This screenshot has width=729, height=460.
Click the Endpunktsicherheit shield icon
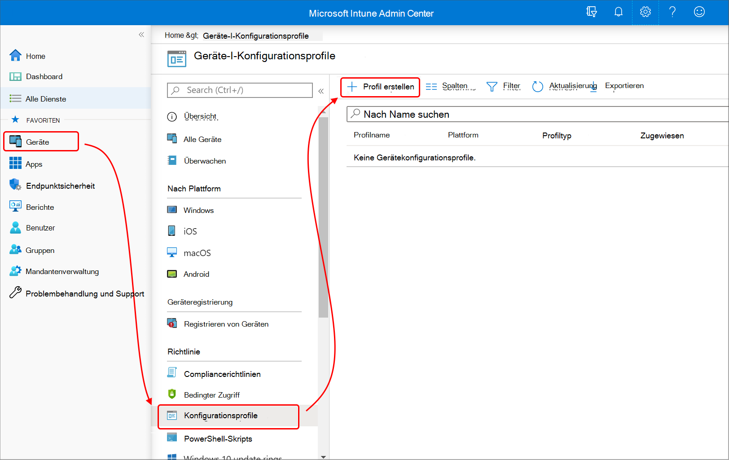[x=15, y=184]
